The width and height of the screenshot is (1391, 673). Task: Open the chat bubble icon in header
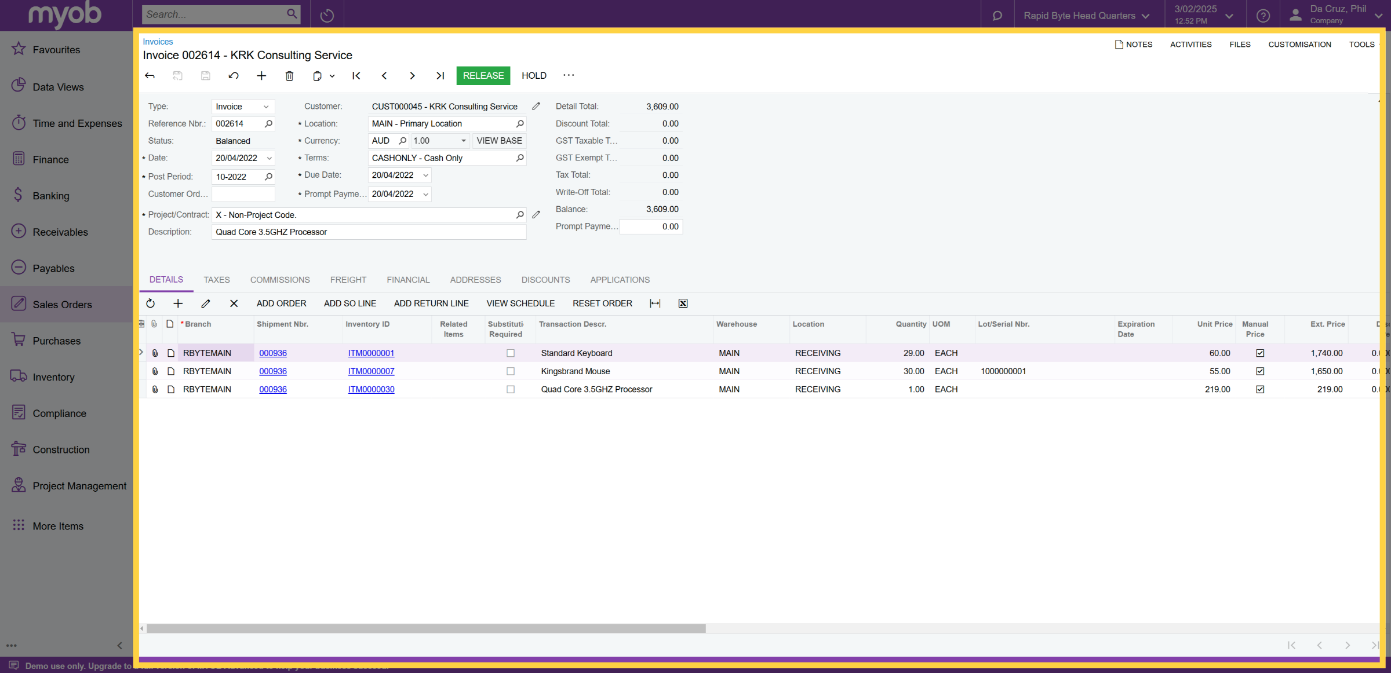(x=997, y=16)
